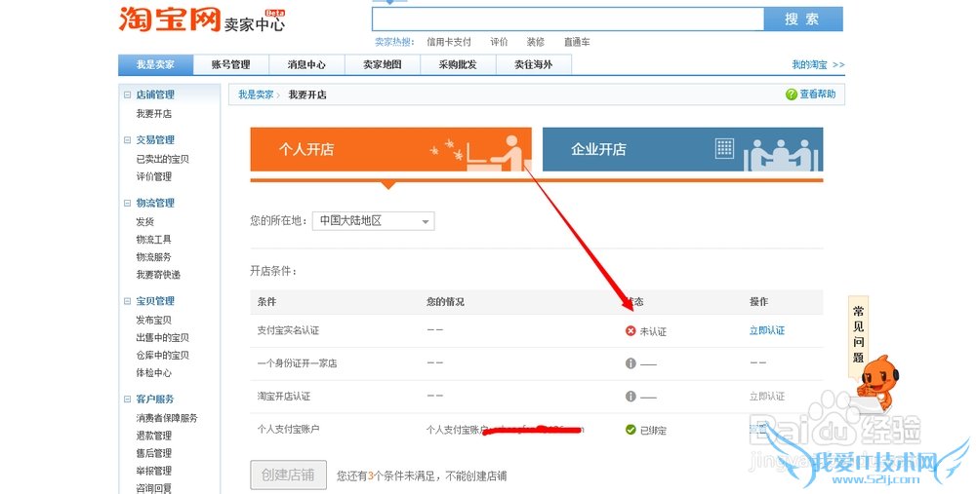976x494 pixels.
Task: Open 仓库中的宝贝 in the sidebar
Action: pyautogui.click(x=162, y=356)
